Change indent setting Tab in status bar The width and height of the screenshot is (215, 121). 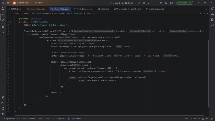coord(205,119)
